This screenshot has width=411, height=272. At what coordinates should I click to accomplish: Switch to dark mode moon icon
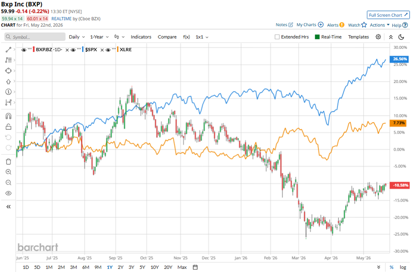pyautogui.click(x=401, y=37)
